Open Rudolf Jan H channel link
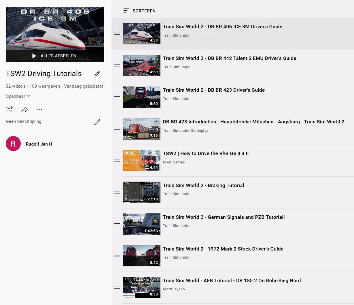The width and height of the screenshot is (354, 305). click(39, 144)
